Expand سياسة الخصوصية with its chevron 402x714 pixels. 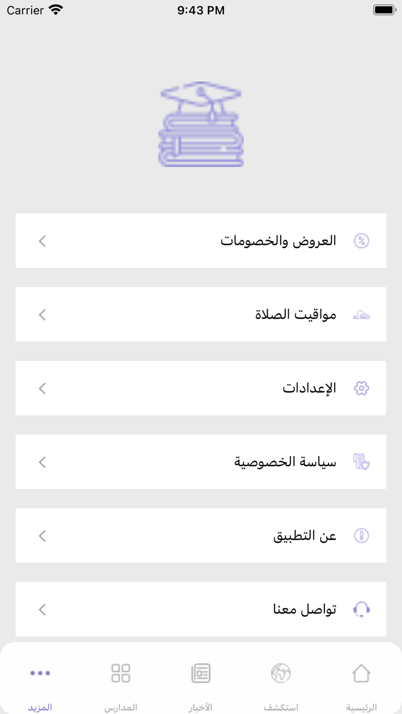[42, 462]
